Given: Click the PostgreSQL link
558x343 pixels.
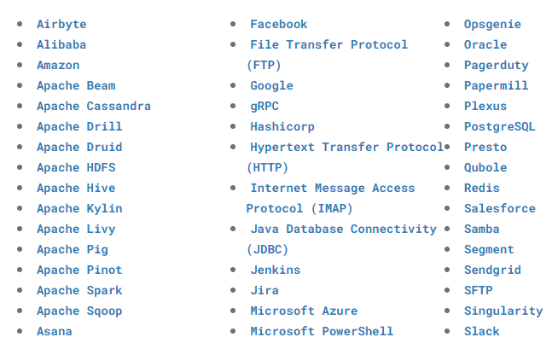Looking at the screenshot, I should pos(500,126).
